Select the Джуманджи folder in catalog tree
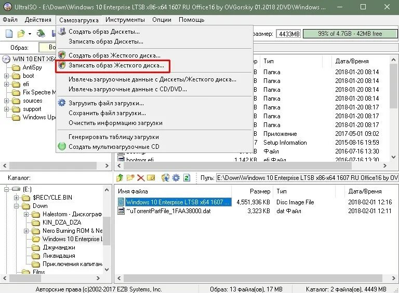This screenshot has height=293, width=399. pos(59,247)
